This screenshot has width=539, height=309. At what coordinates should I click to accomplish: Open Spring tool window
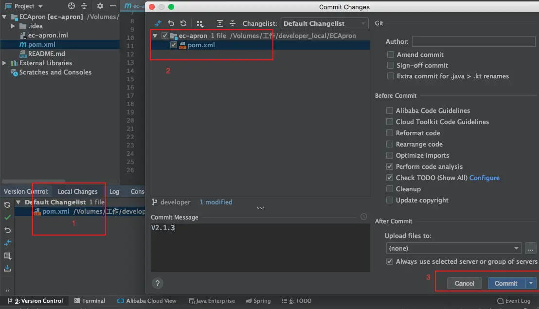click(258, 301)
